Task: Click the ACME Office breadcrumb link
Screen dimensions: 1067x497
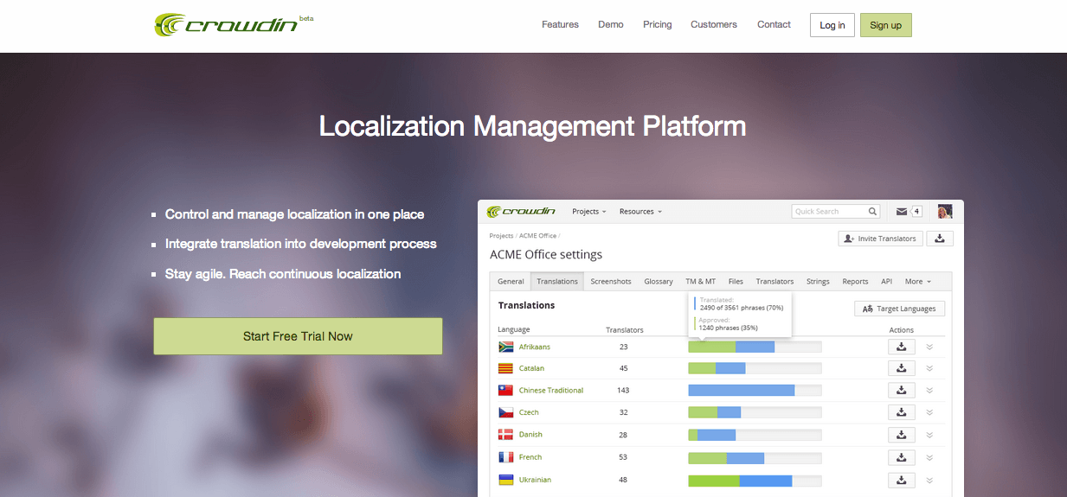Action: pos(537,236)
